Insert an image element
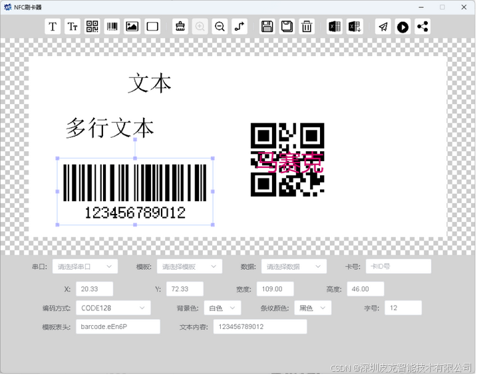The image size is (479, 377). (x=132, y=27)
